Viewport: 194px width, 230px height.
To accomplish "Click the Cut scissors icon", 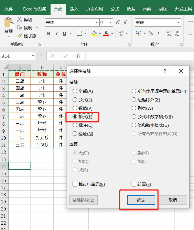I will click(x=19, y=20).
